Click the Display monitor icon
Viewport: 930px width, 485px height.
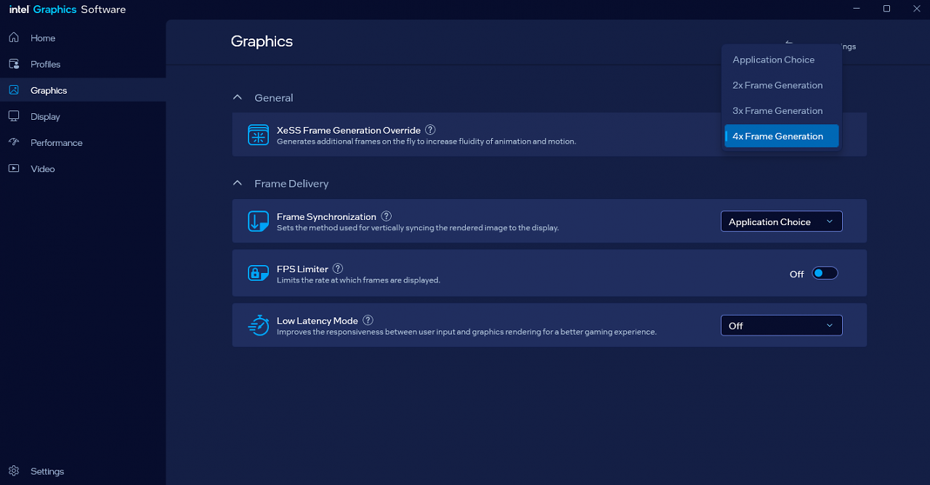(x=14, y=116)
